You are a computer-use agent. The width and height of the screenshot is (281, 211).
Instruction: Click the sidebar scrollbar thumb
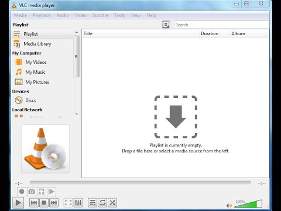tap(77, 56)
